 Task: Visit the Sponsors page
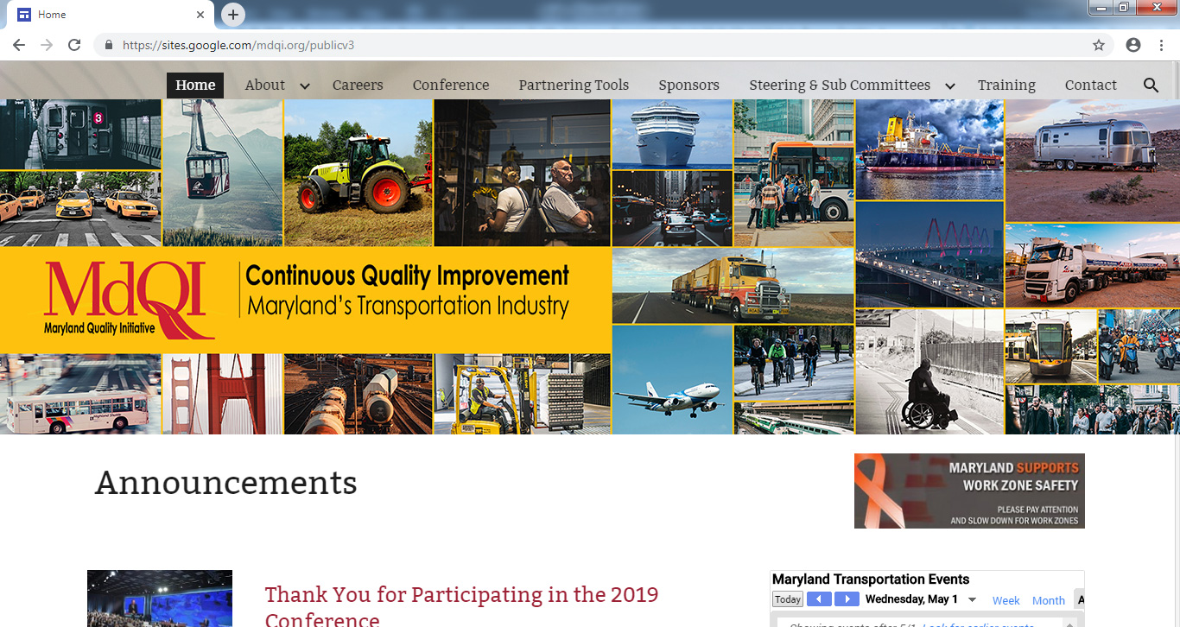pos(688,85)
